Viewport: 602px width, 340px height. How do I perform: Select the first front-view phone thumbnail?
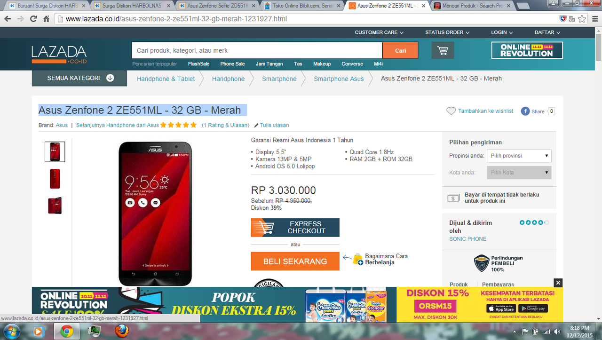click(x=55, y=152)
